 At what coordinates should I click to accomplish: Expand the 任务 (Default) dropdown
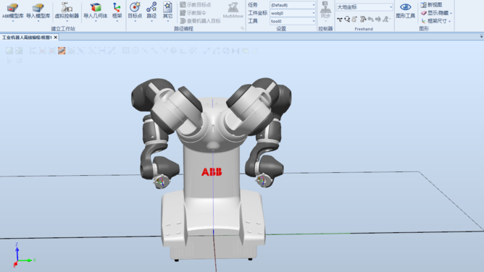click(x=293, y=5)
